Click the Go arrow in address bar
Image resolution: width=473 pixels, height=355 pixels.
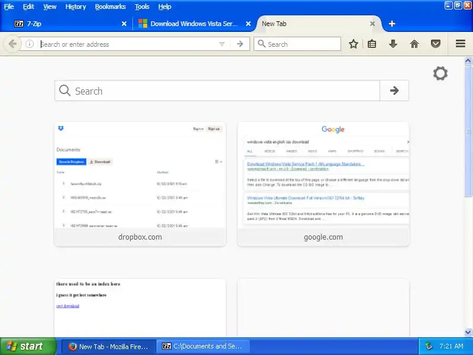[240, 44]
